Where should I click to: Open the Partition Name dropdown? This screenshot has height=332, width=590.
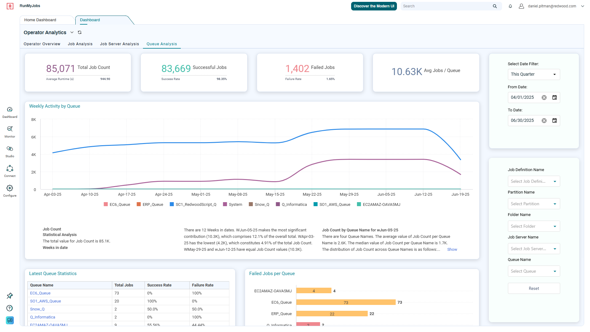click(x=533, y=204)
